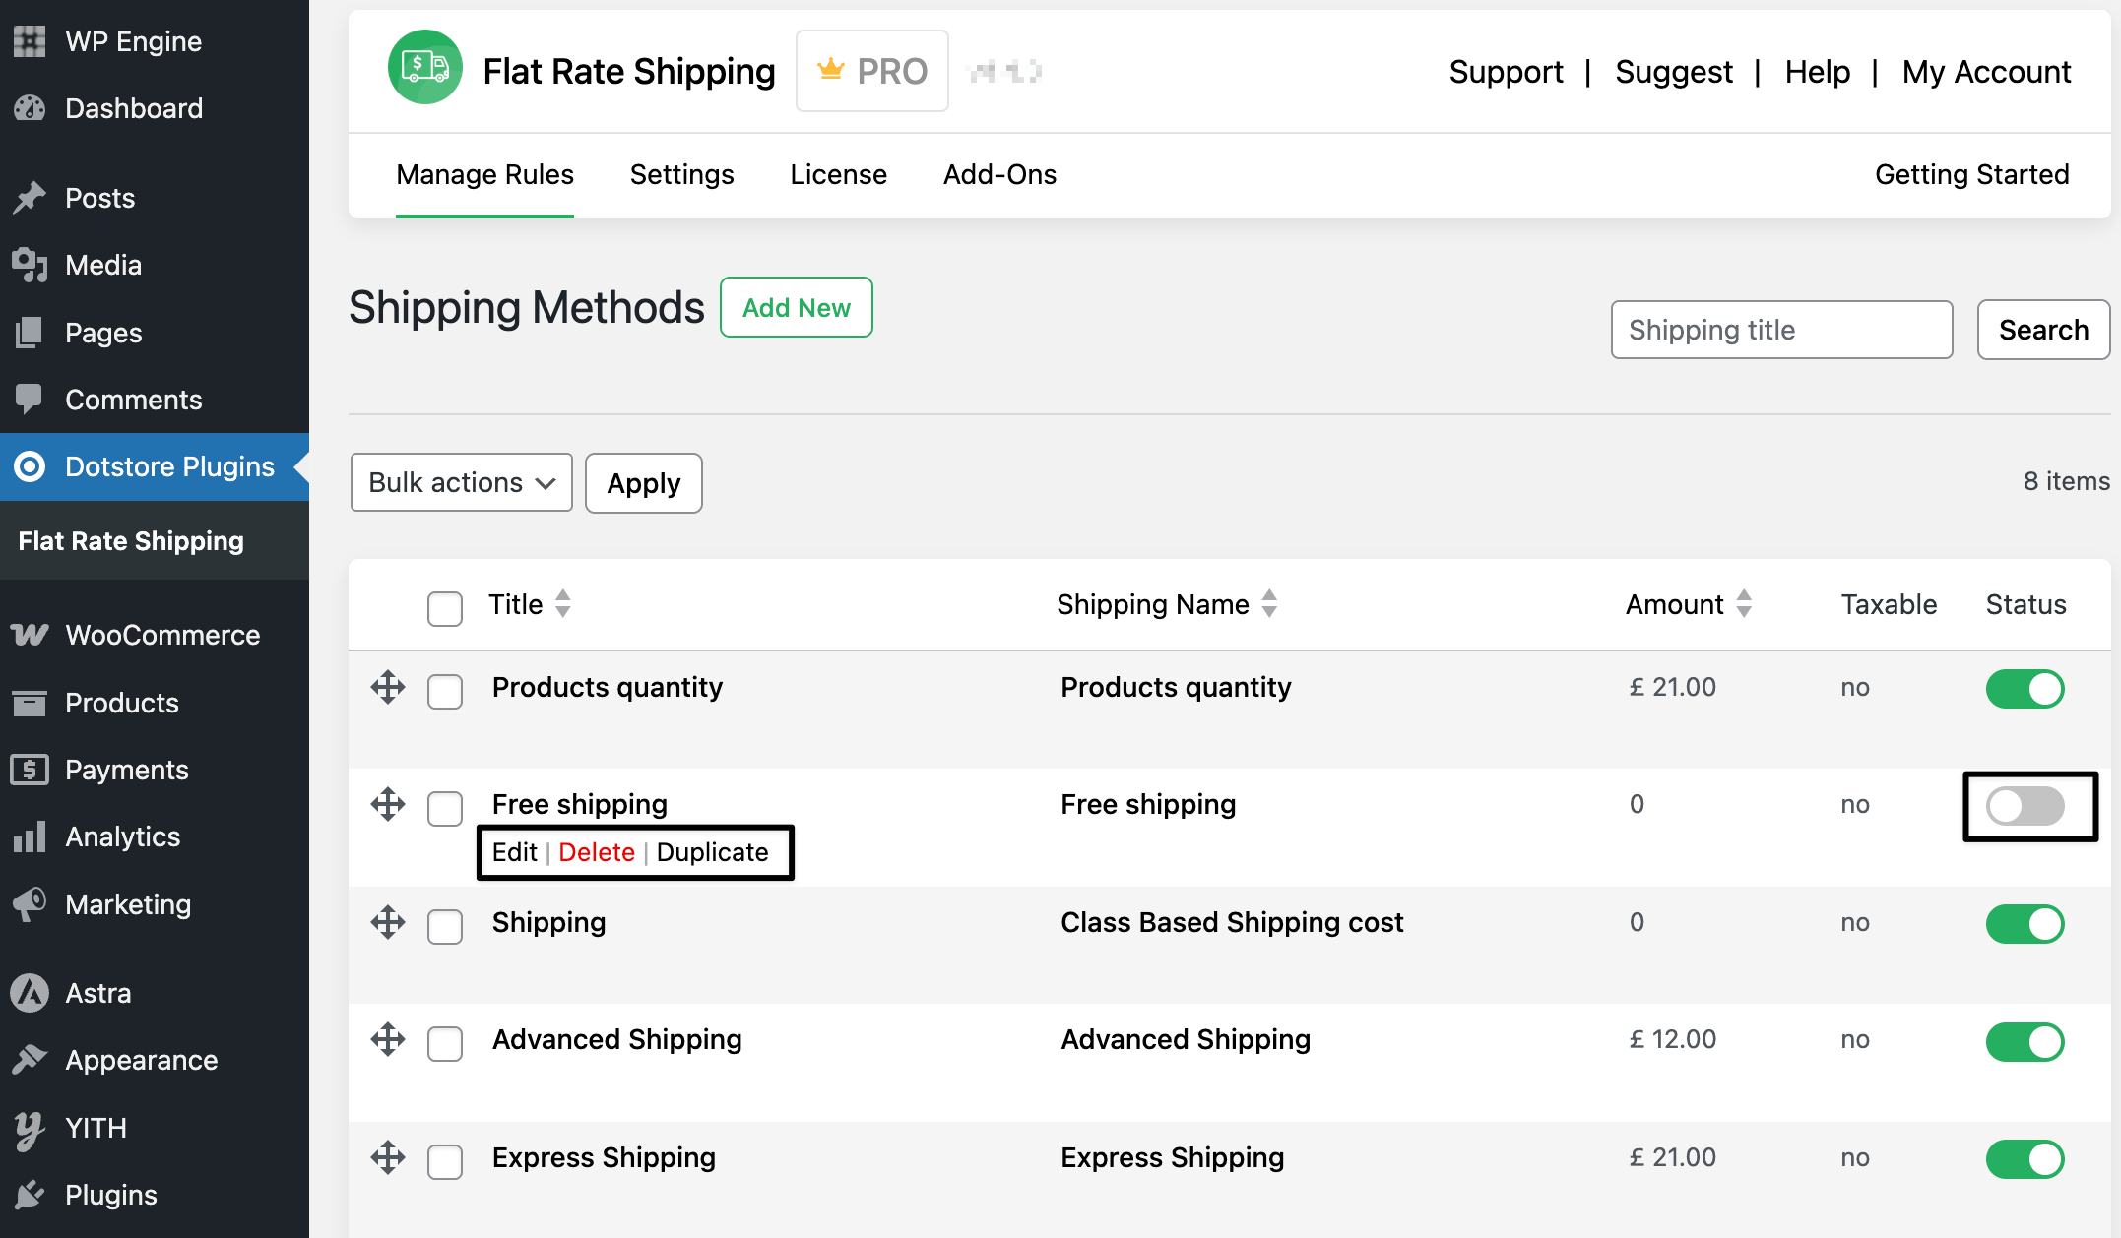Open the Settings tab
The width and height of the screenshot is (2121, 1238).
(681, 175)
